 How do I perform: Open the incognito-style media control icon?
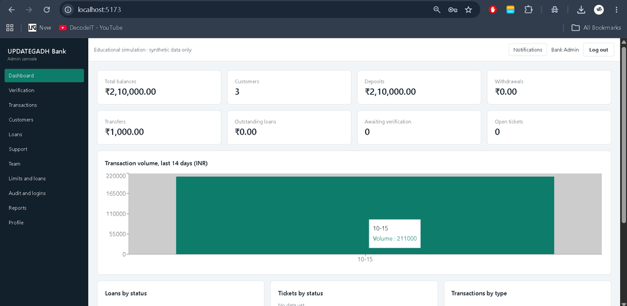click(x=554, y=10)
